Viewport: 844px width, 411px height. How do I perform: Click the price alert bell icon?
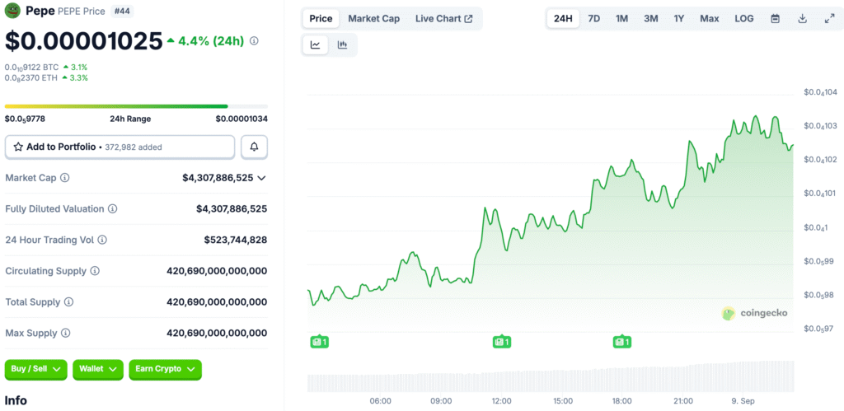point(255,147)
